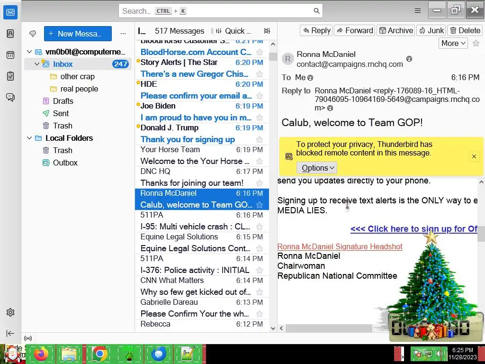Click the volume icon in system tray

(440, 354)
